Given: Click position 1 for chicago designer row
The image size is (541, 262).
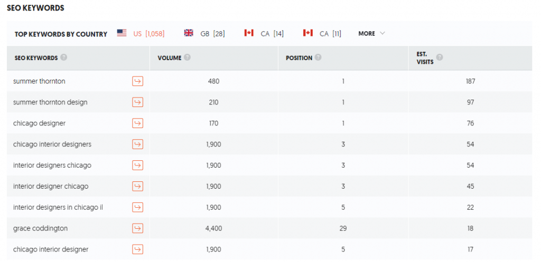Looking at the screenshot, I should click(x=343, y=123).
